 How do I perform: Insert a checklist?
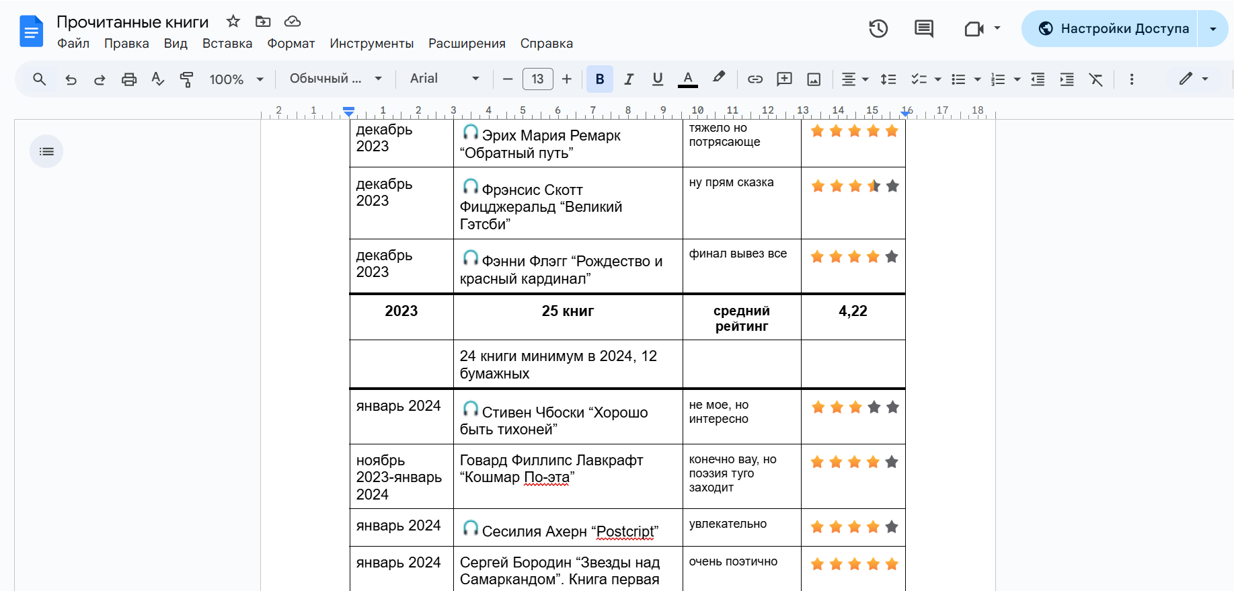pos(919,79)
